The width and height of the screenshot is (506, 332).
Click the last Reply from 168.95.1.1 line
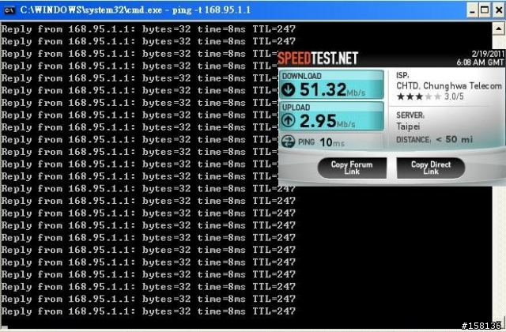tap(148, 311)
